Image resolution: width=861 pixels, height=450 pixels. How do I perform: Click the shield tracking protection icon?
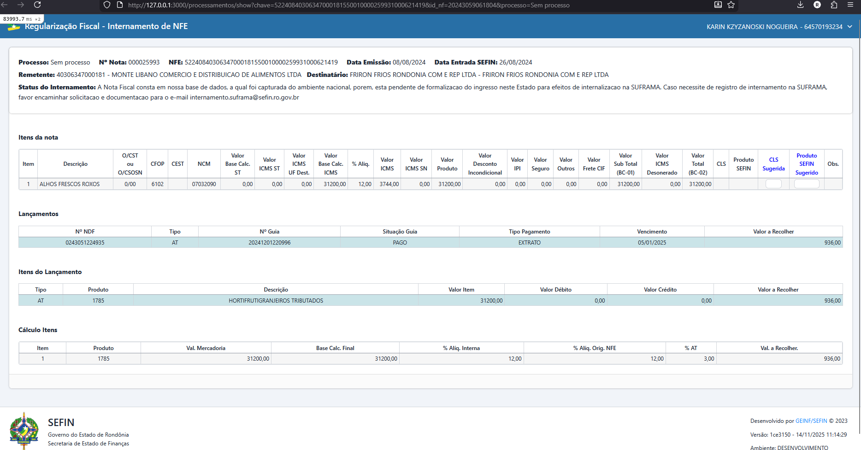[x=107, y=5]
